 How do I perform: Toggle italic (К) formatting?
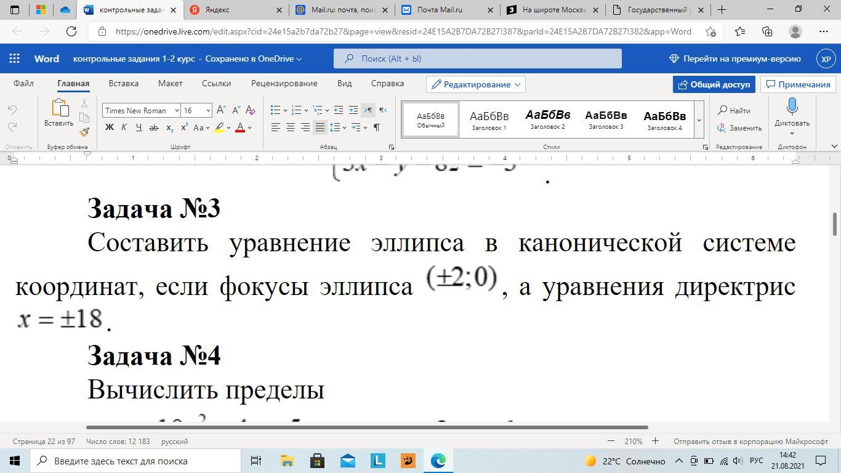point(124,127)
